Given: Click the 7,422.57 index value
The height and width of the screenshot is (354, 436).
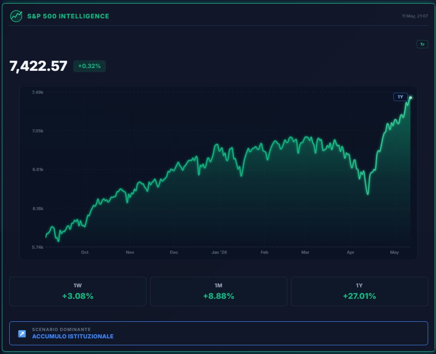Looking at the screenshot, I should [38, 66].
